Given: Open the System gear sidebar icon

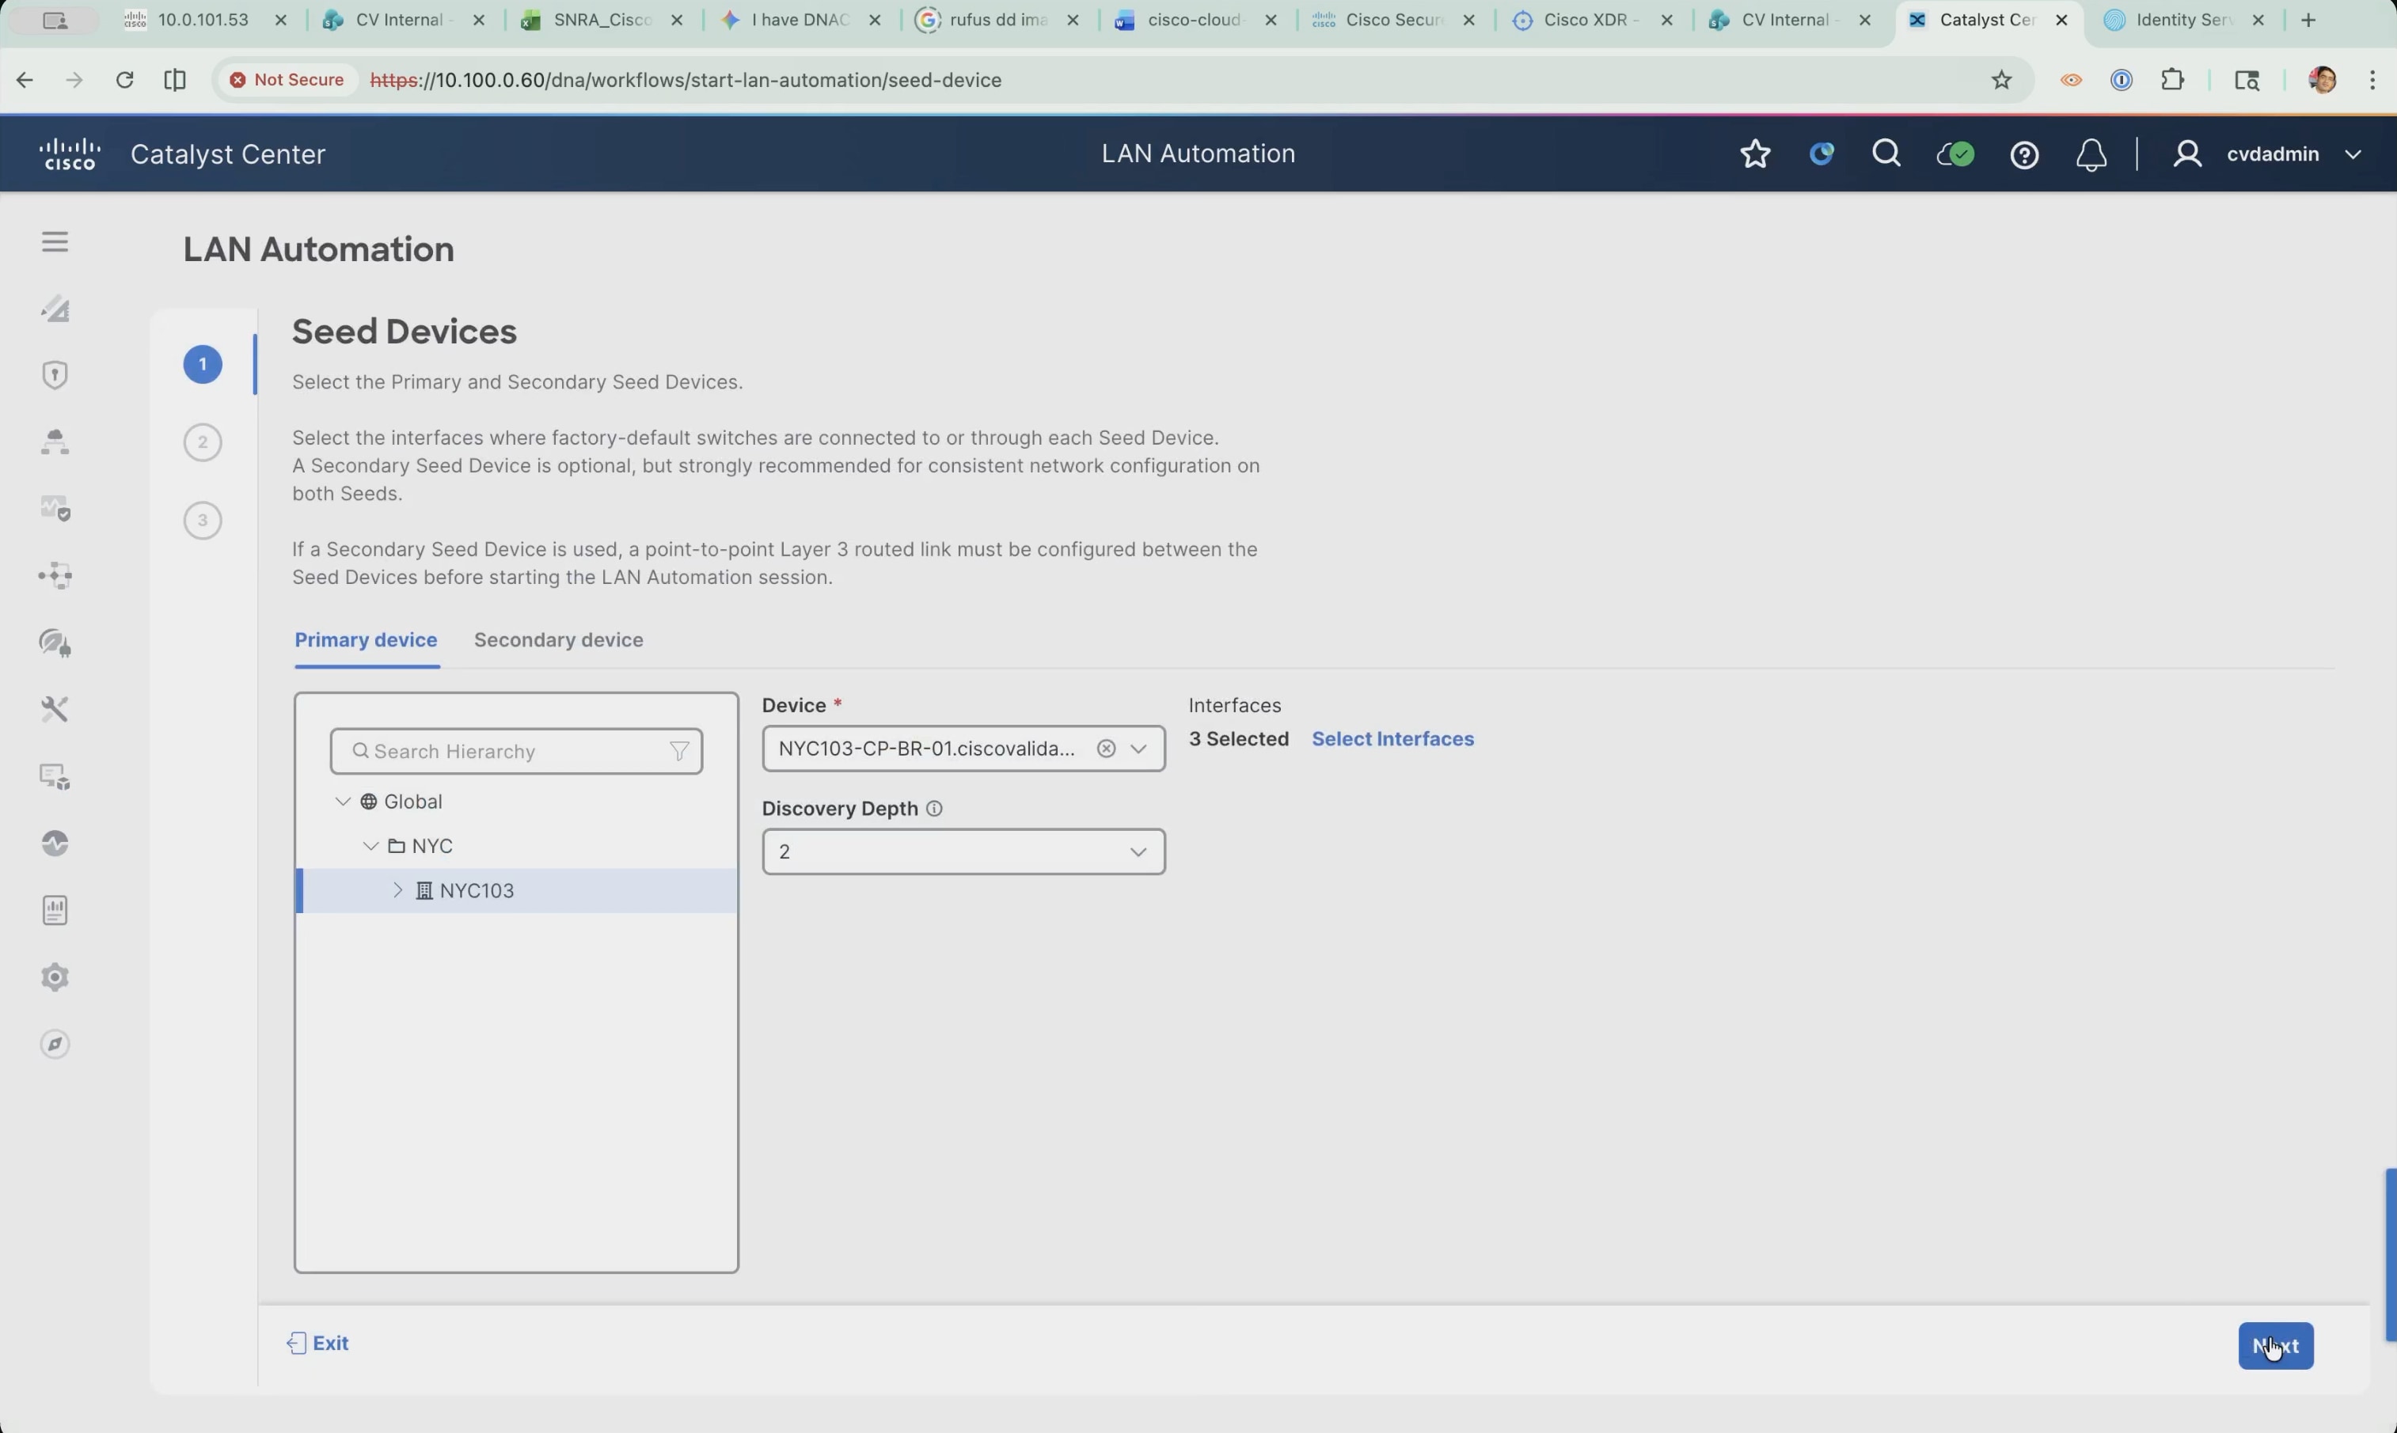Looking at the screenshot, I should [55, 977].
